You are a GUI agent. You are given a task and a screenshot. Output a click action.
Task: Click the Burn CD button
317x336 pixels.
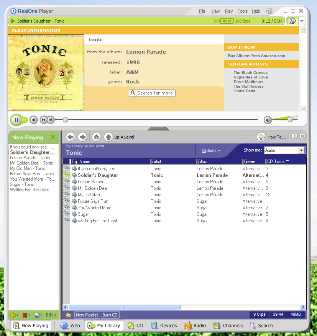110,315
